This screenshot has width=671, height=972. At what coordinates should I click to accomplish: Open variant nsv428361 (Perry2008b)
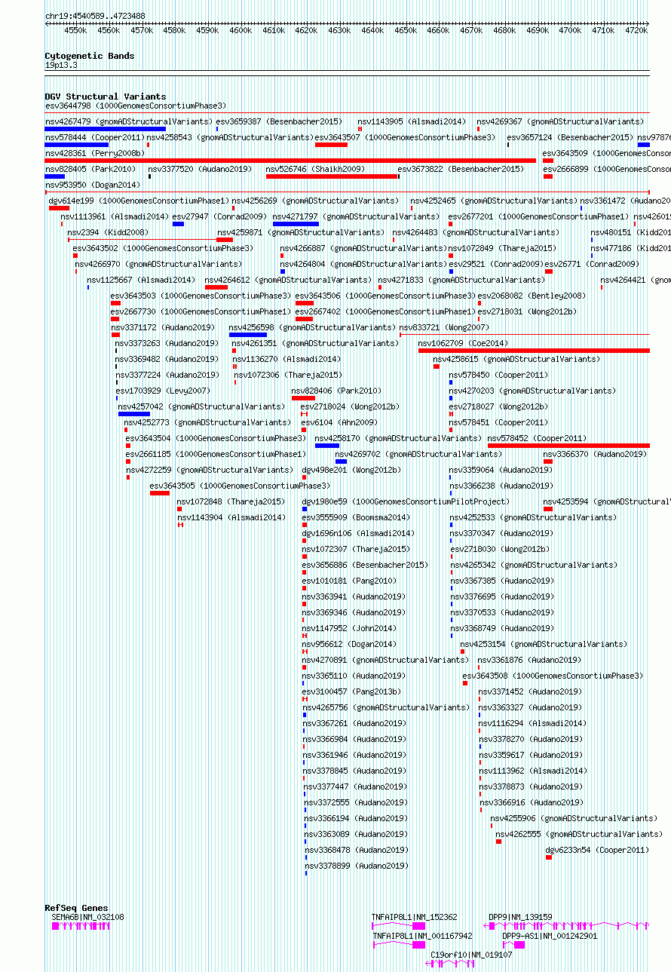tap(94, 153)
